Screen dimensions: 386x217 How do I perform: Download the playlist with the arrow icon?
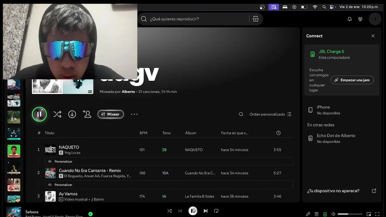tap(72, 114)
